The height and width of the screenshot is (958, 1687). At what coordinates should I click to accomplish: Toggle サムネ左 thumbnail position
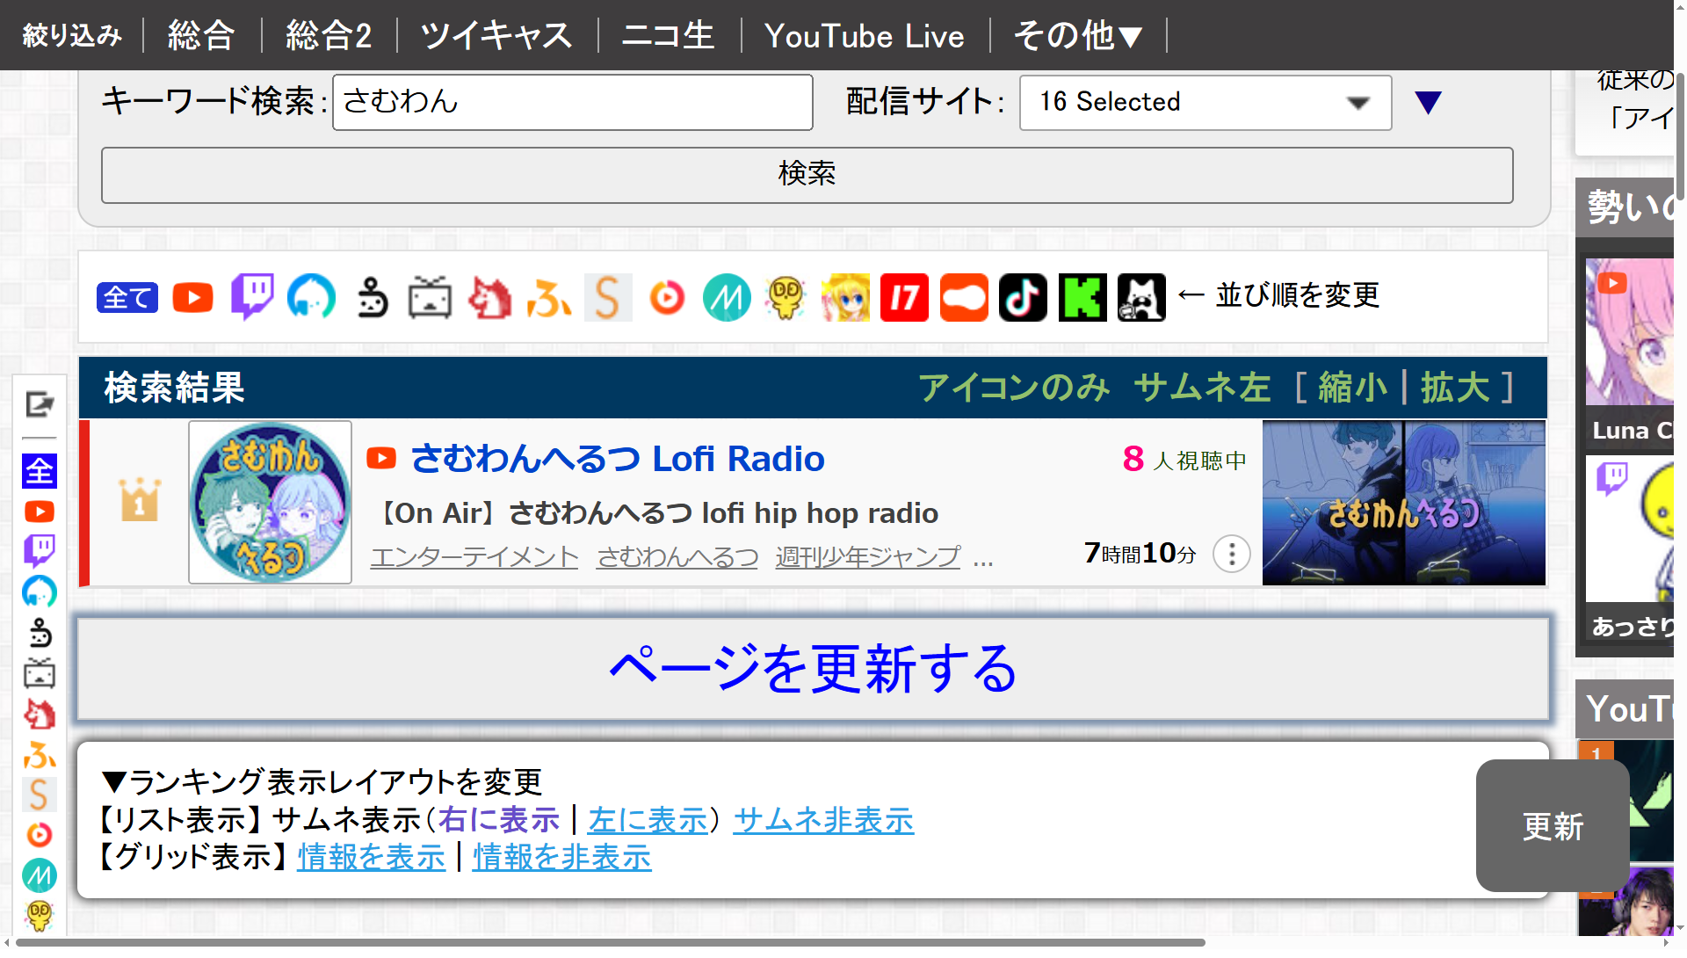pyautogui.click(x=1202, y=388)
